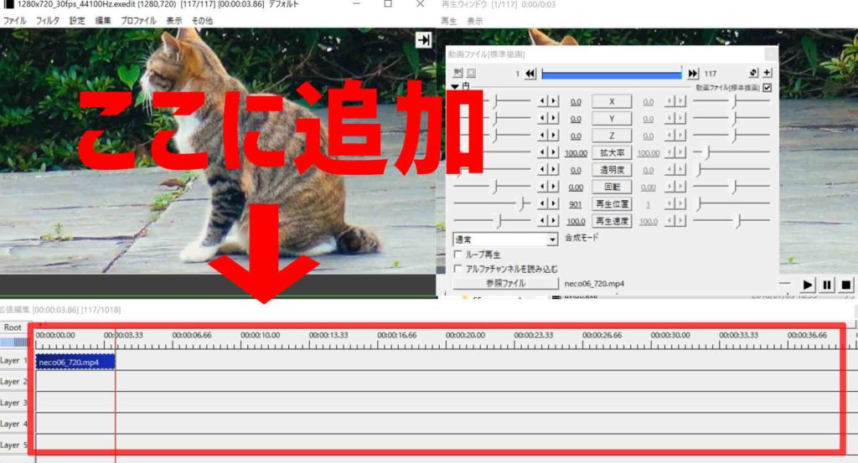Open the ファイル menu
The height and width of the screenshot is (463, 858).
[15, 21]
